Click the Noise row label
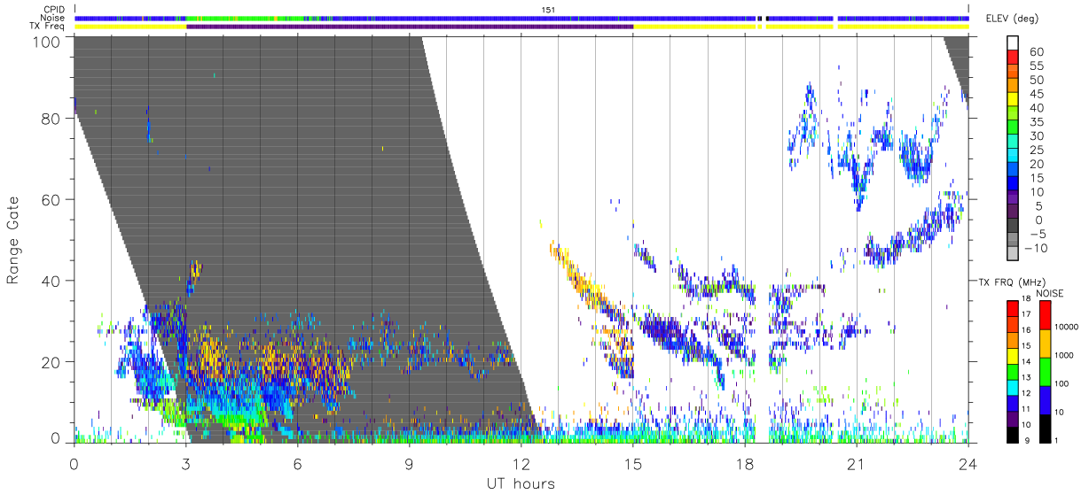 tap(54, 18)
